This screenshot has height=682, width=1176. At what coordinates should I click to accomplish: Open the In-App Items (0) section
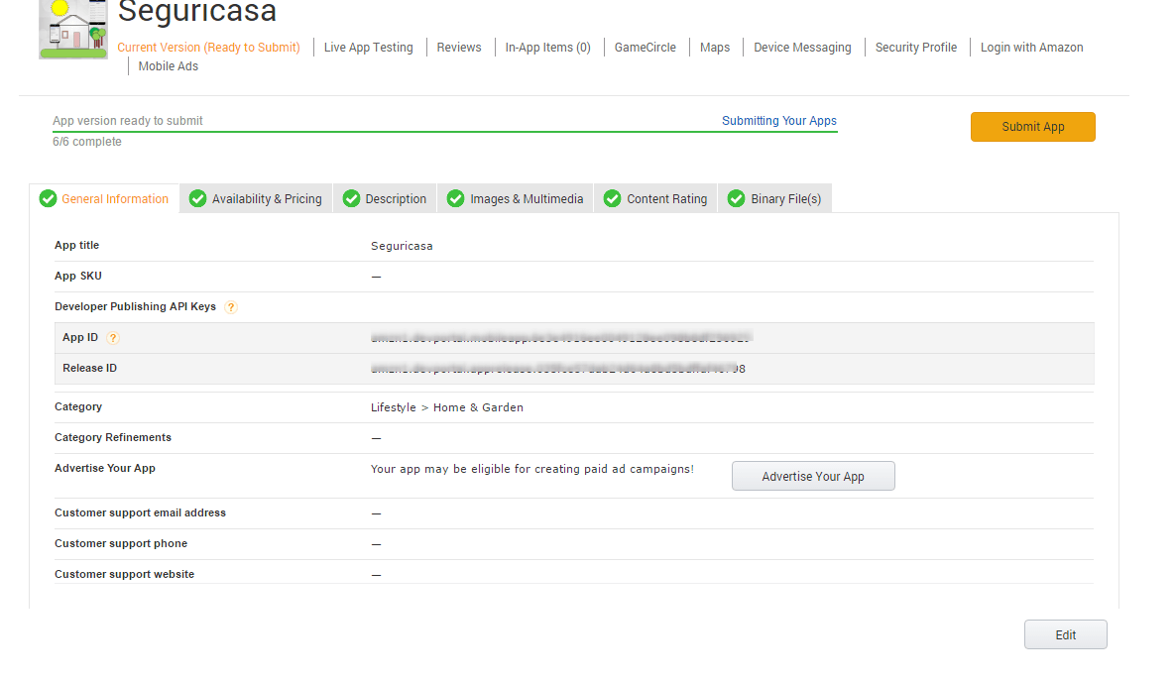click(547, 48)
